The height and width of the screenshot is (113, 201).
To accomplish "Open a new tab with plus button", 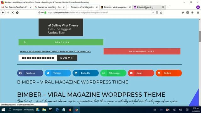I will [168, 7].
